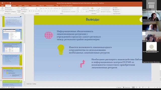Click the Underline (Ч) font button

coord(33,11)
